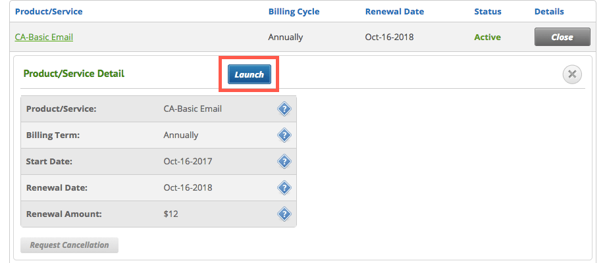Open the Start Date help icon
The width and height of the screenshot is (605, 263).
click(284, 162)
